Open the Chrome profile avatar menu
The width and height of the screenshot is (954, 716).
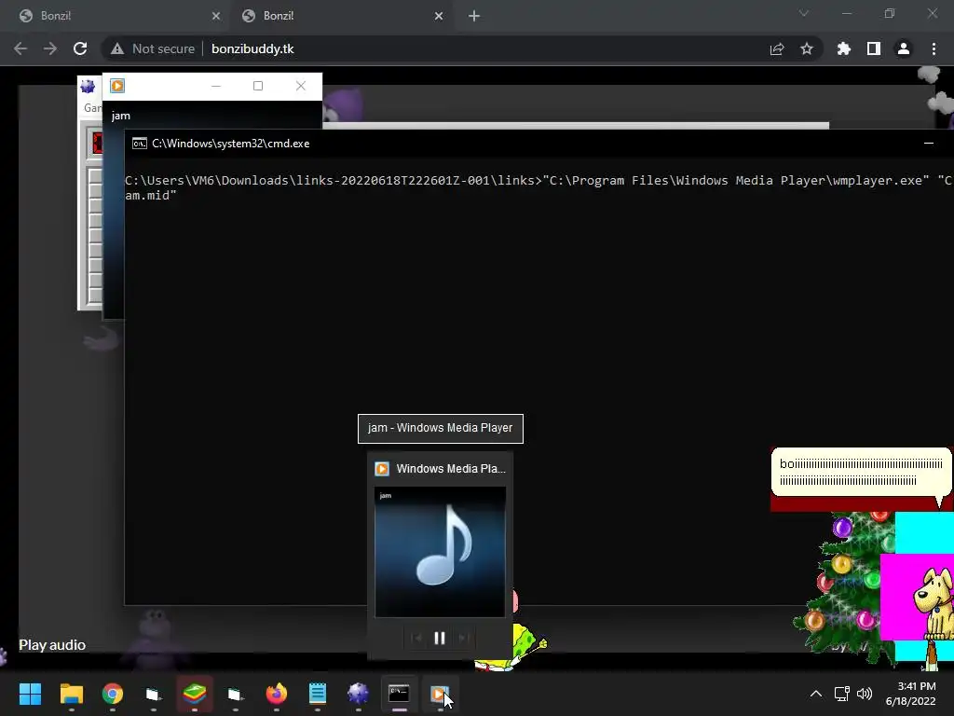[x=904, y=48]
